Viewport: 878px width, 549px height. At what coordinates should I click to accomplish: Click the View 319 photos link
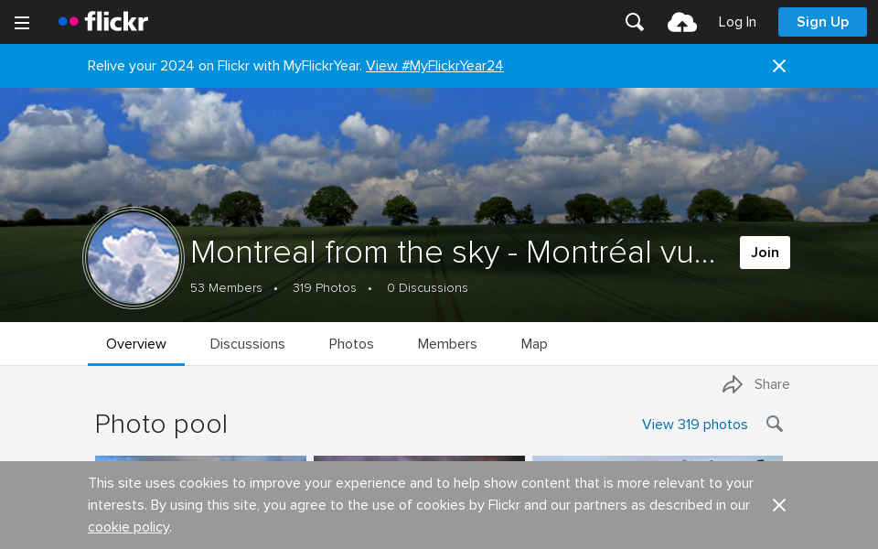click(694, 425)
